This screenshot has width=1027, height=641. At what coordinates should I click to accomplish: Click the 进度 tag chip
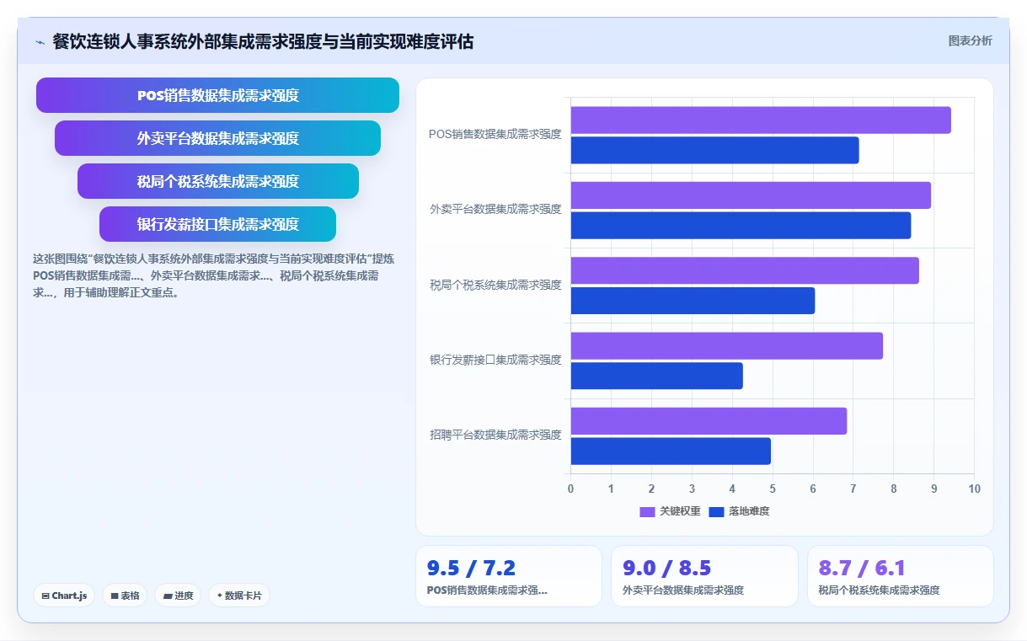pyautogui.click(x=178, y=596)
